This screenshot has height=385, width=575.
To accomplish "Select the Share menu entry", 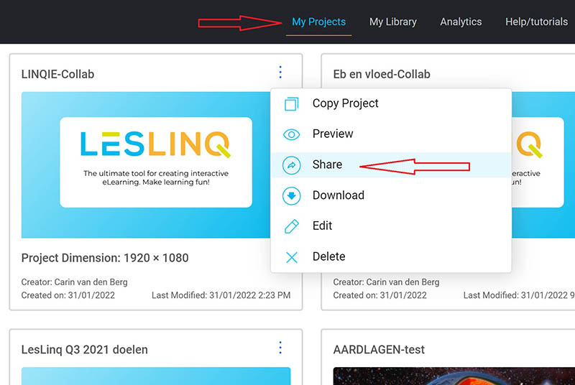I will coord(391,164).
